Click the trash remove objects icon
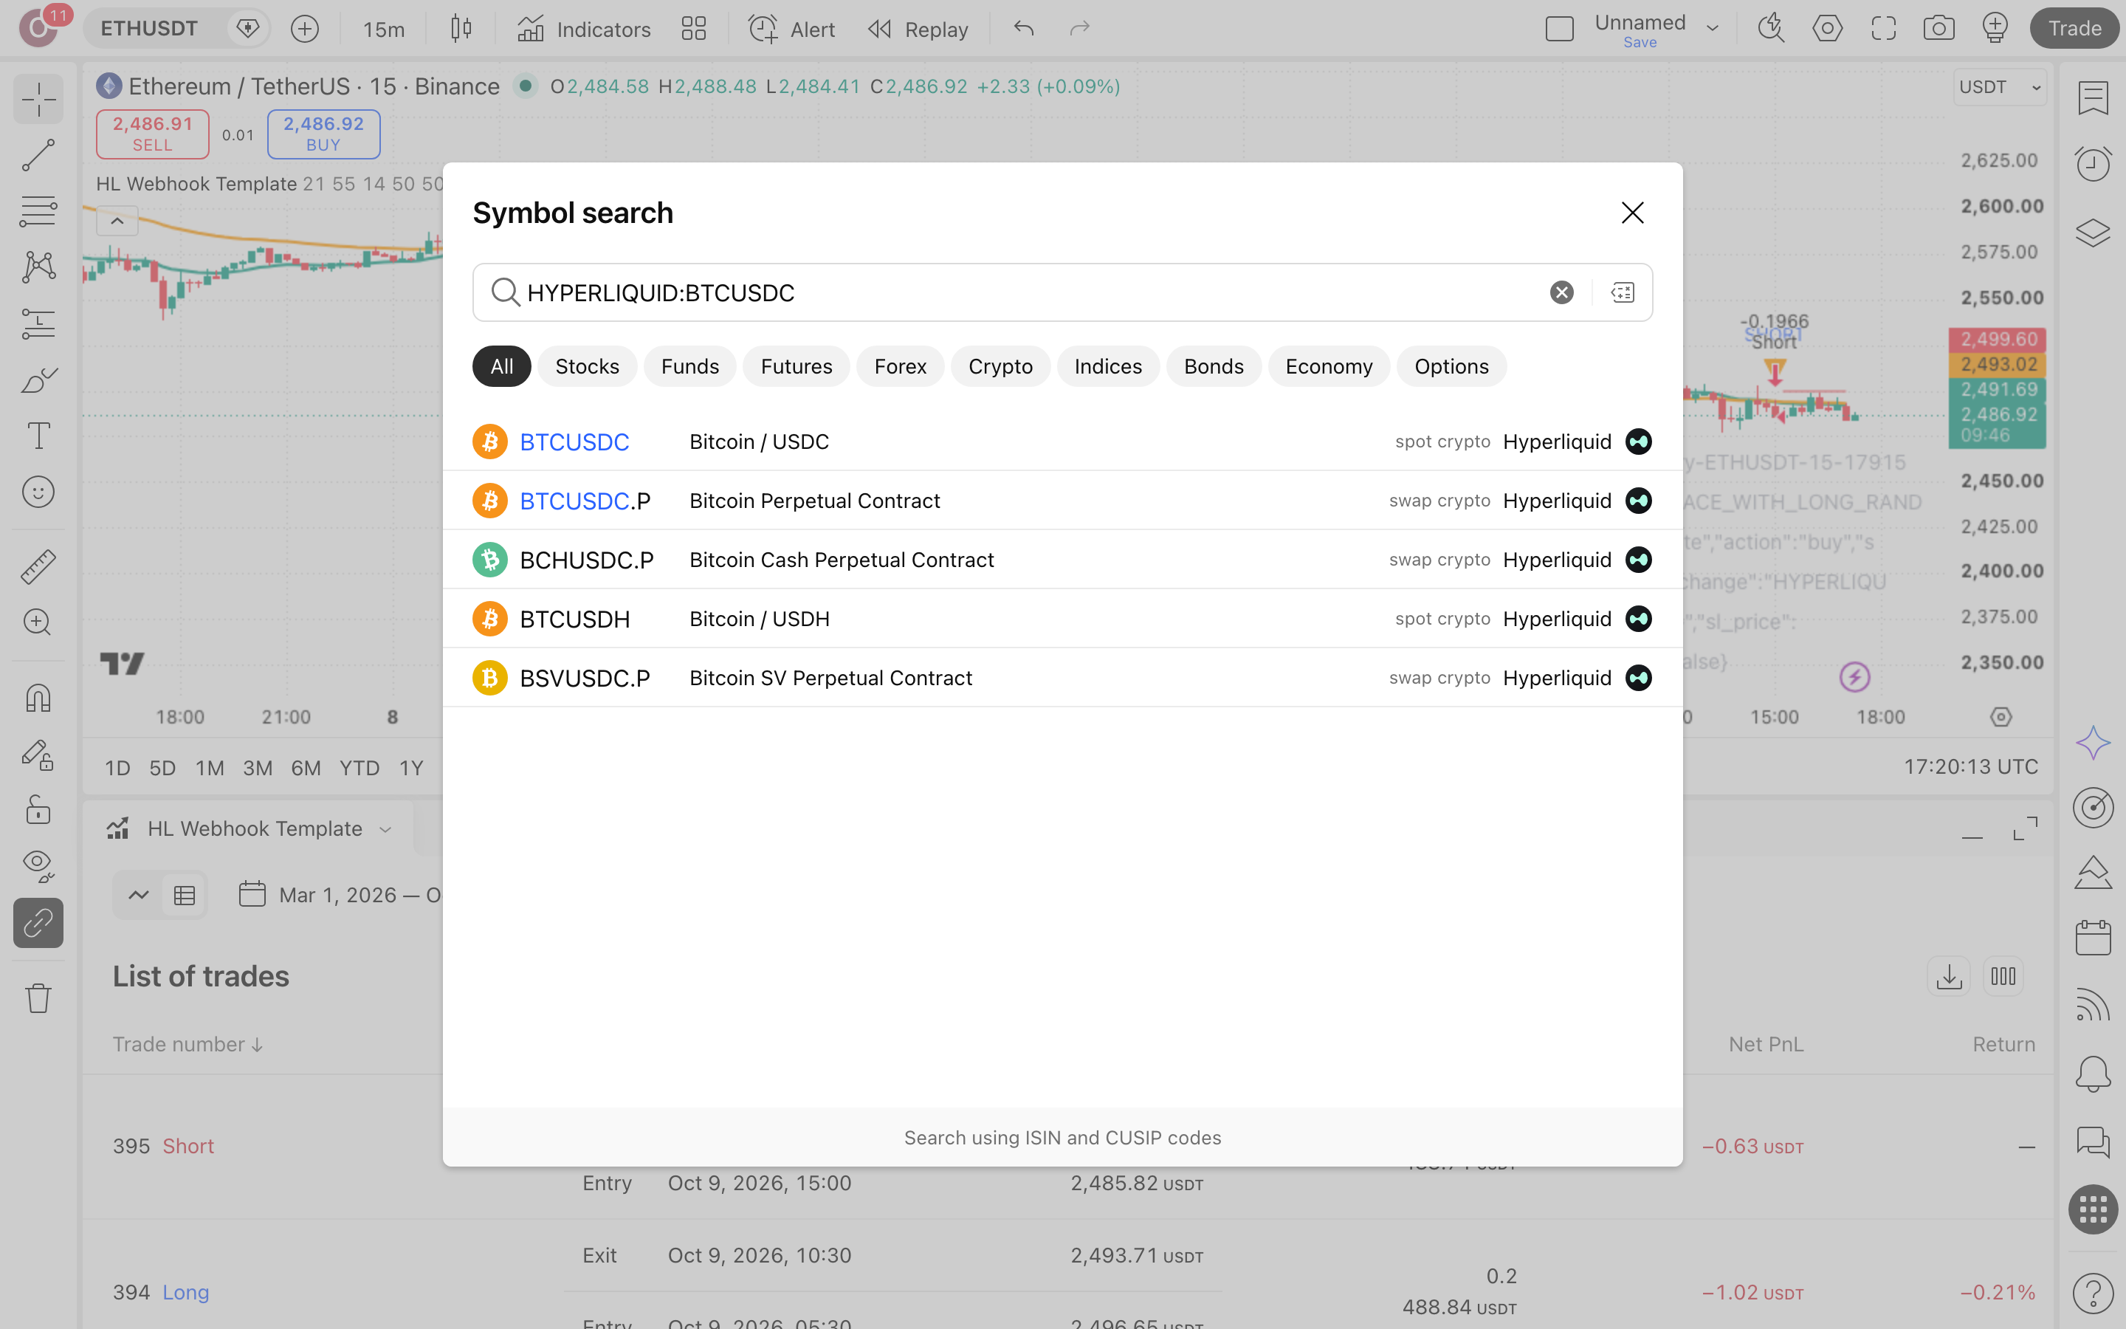The image size is (2126, 1329). pyautogui.click(x=38, y=997)
